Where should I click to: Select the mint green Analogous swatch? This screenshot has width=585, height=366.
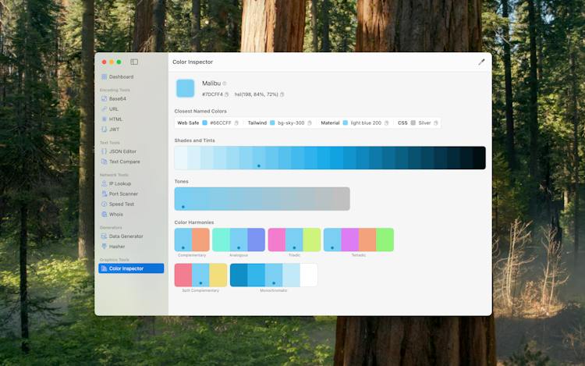pyautogui.click(x=221, y=240)
